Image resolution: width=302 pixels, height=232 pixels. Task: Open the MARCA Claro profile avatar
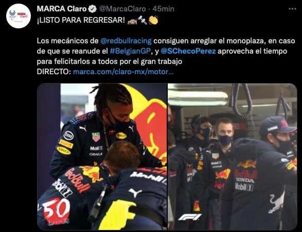click(19, 16)
